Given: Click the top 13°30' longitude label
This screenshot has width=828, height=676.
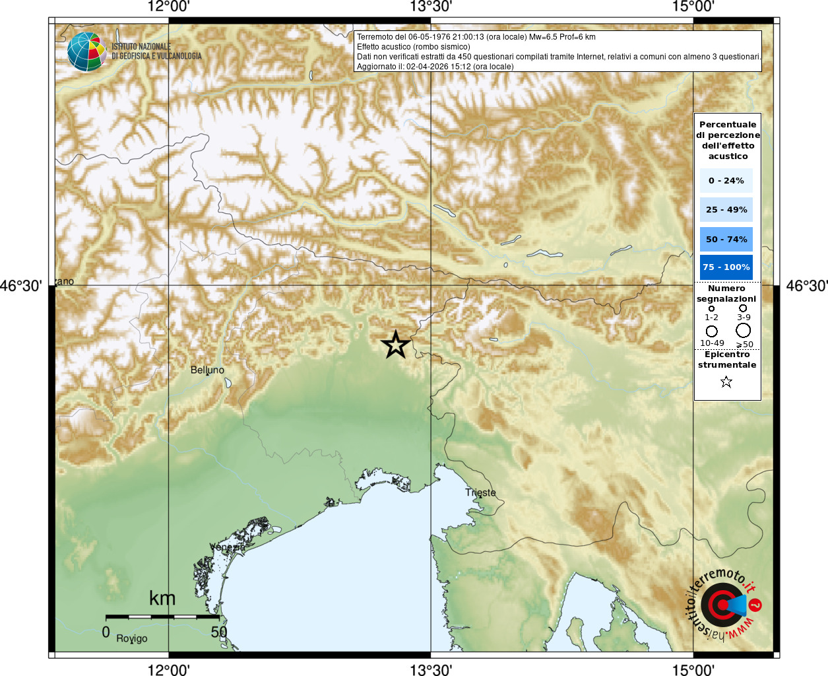Looking at the screenshot, I should point(431,7).
